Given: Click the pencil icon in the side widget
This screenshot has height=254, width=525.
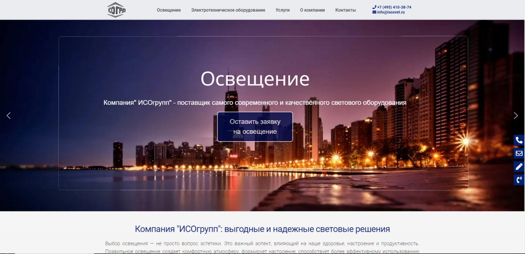Looking at the screenshot, I should (x=519, y=167).
